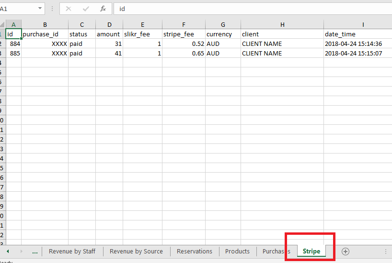The image size is (392, 263).
Task: Select column D header
Action: tap(109, 25)
